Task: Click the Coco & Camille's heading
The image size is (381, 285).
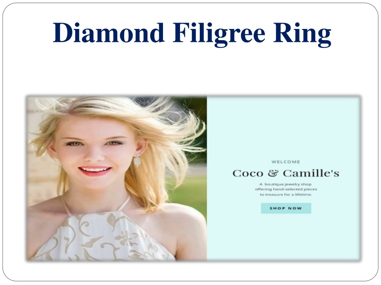Action: pyautogui.click(x=286, y=173)
